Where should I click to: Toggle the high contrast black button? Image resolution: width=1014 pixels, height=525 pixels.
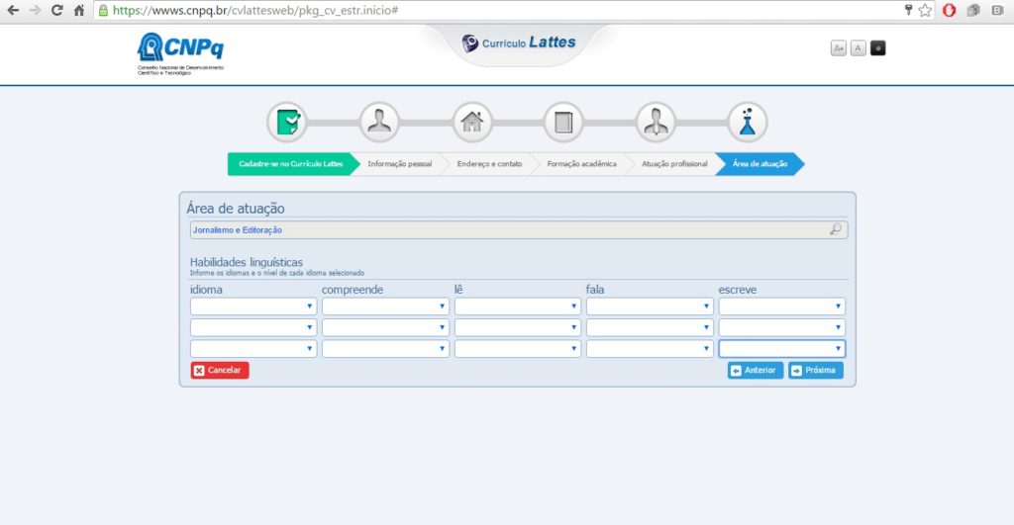coord(877,47)
